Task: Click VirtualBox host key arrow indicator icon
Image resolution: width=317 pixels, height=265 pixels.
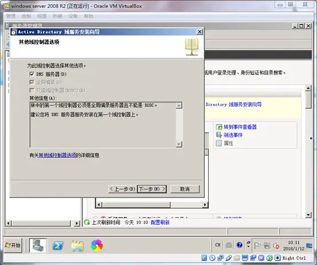Action: pyautogui.click(x=278, y=258)
